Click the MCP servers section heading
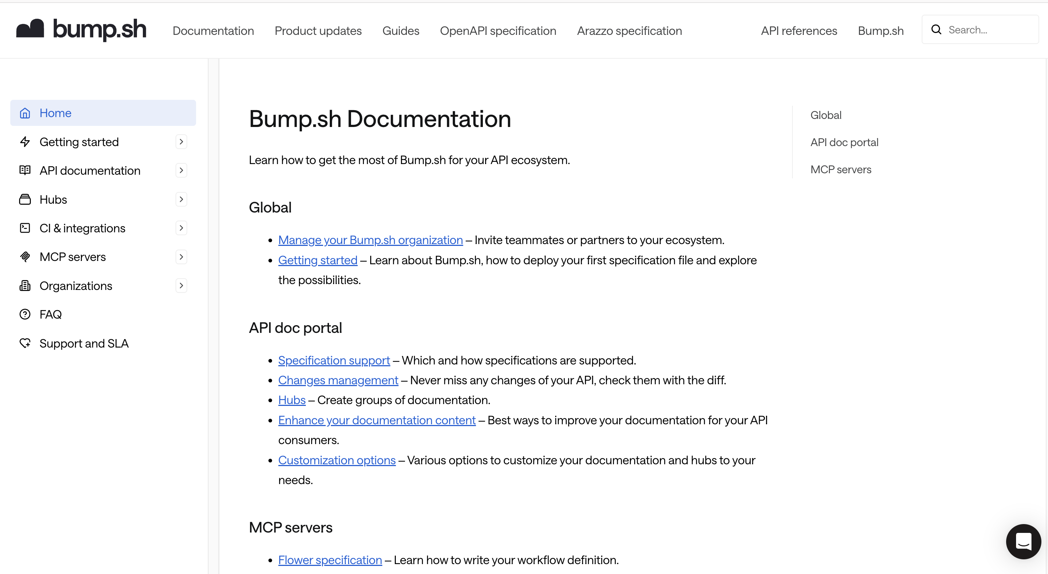 (290, 527)
